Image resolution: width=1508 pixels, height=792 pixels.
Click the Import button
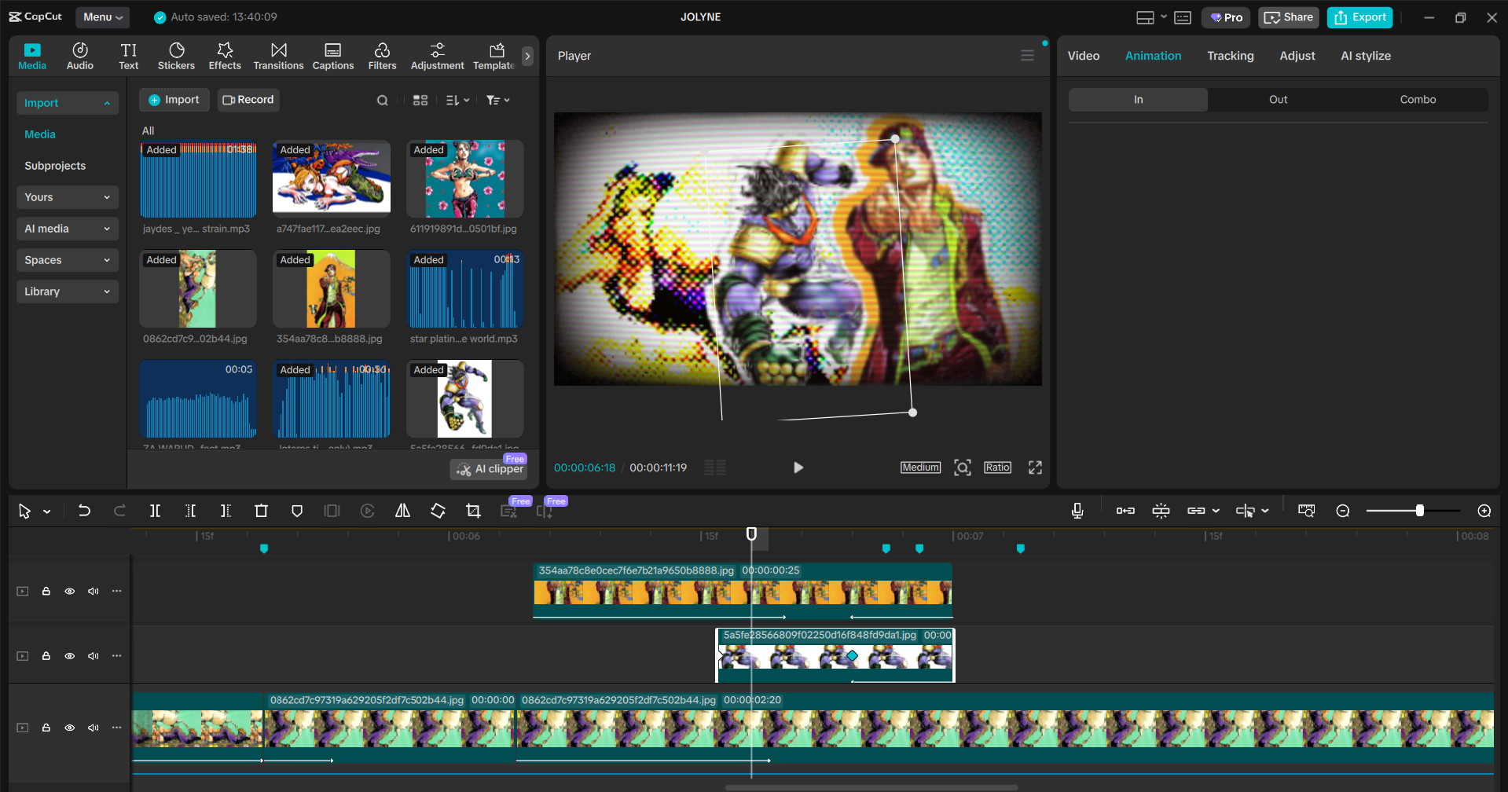(x=174, y=100)
